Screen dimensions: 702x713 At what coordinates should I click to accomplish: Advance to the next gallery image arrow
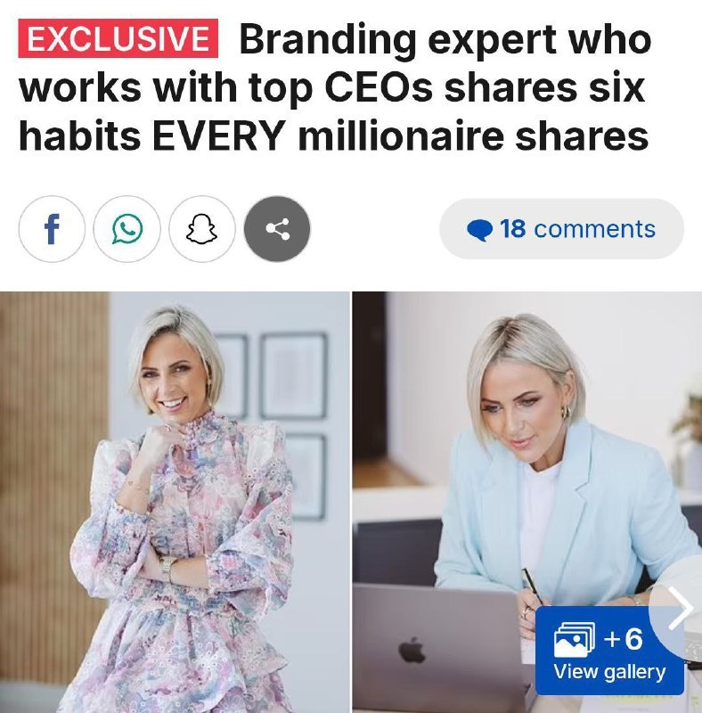tap(681, 608)
